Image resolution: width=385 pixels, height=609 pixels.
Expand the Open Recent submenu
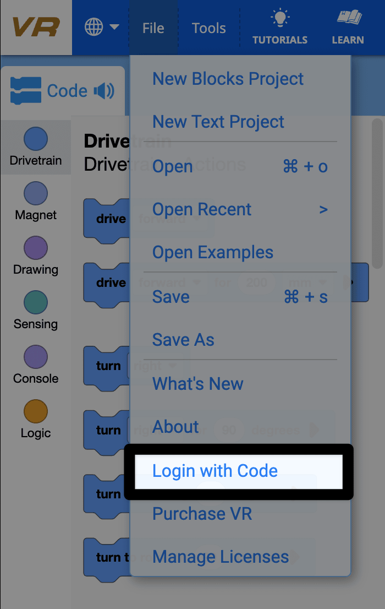201,209
